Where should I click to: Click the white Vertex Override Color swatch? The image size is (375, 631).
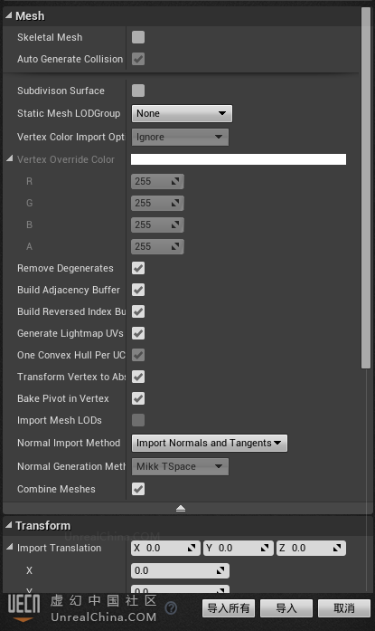point(239,159)
